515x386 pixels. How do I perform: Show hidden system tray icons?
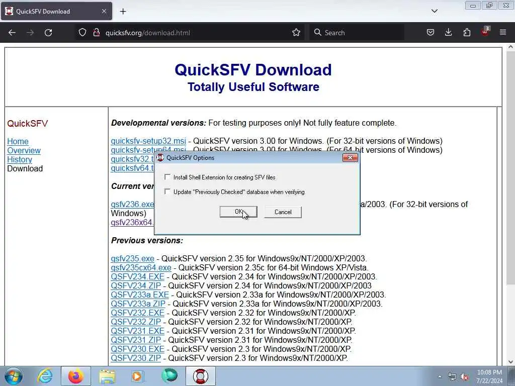(440, 377)
